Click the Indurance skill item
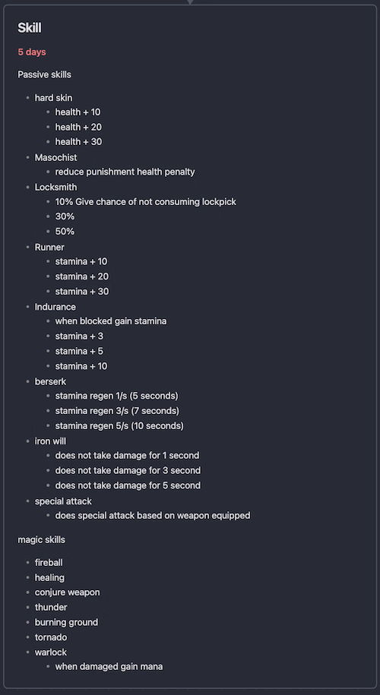The height and width of the screenshot is (695, 380). 55,307
